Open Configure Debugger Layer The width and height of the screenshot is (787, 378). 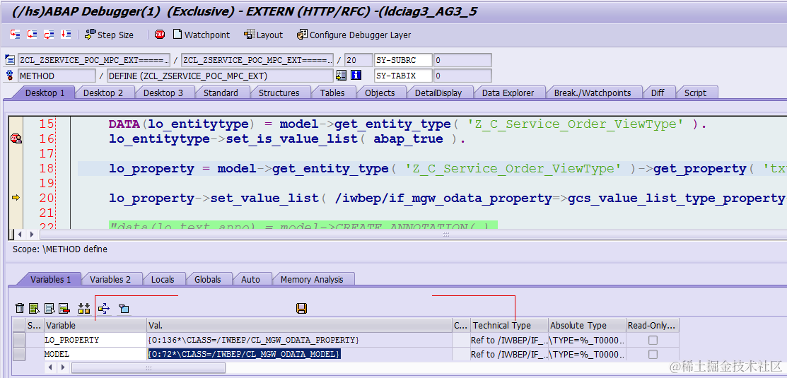(354, 35)
